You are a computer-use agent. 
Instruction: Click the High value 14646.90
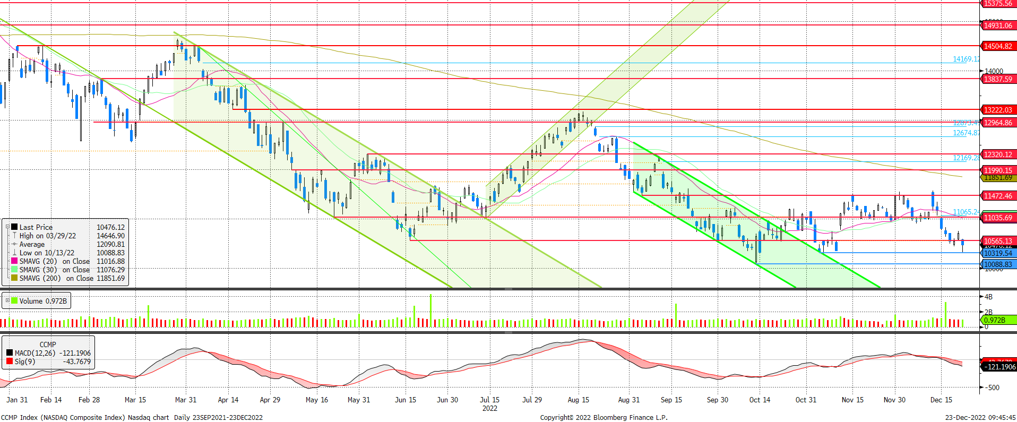click(110, 236)
